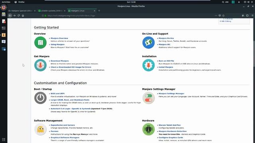
Task: Open Manjaro Hardware Detection link
Action: [x=173, y=131]
